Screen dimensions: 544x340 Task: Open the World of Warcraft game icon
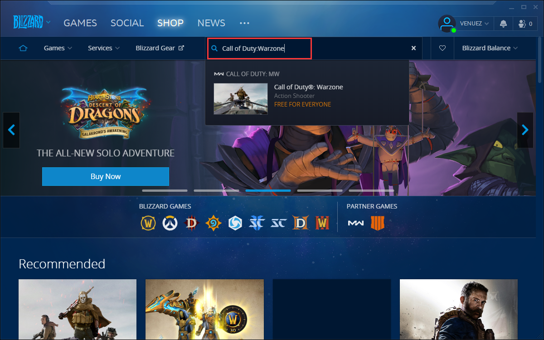pos(148,223)
